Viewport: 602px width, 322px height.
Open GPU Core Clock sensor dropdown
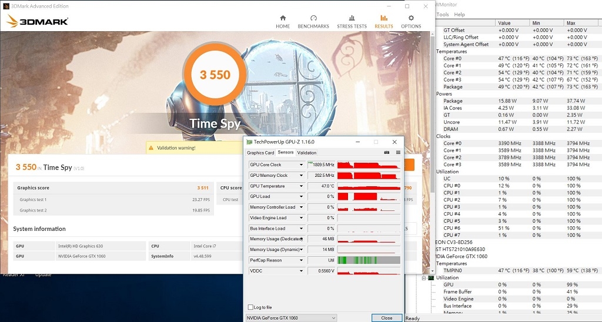(302, 165)
